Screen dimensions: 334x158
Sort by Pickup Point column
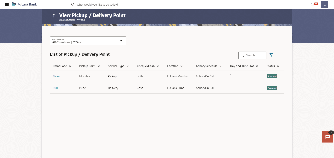[99, 66]
